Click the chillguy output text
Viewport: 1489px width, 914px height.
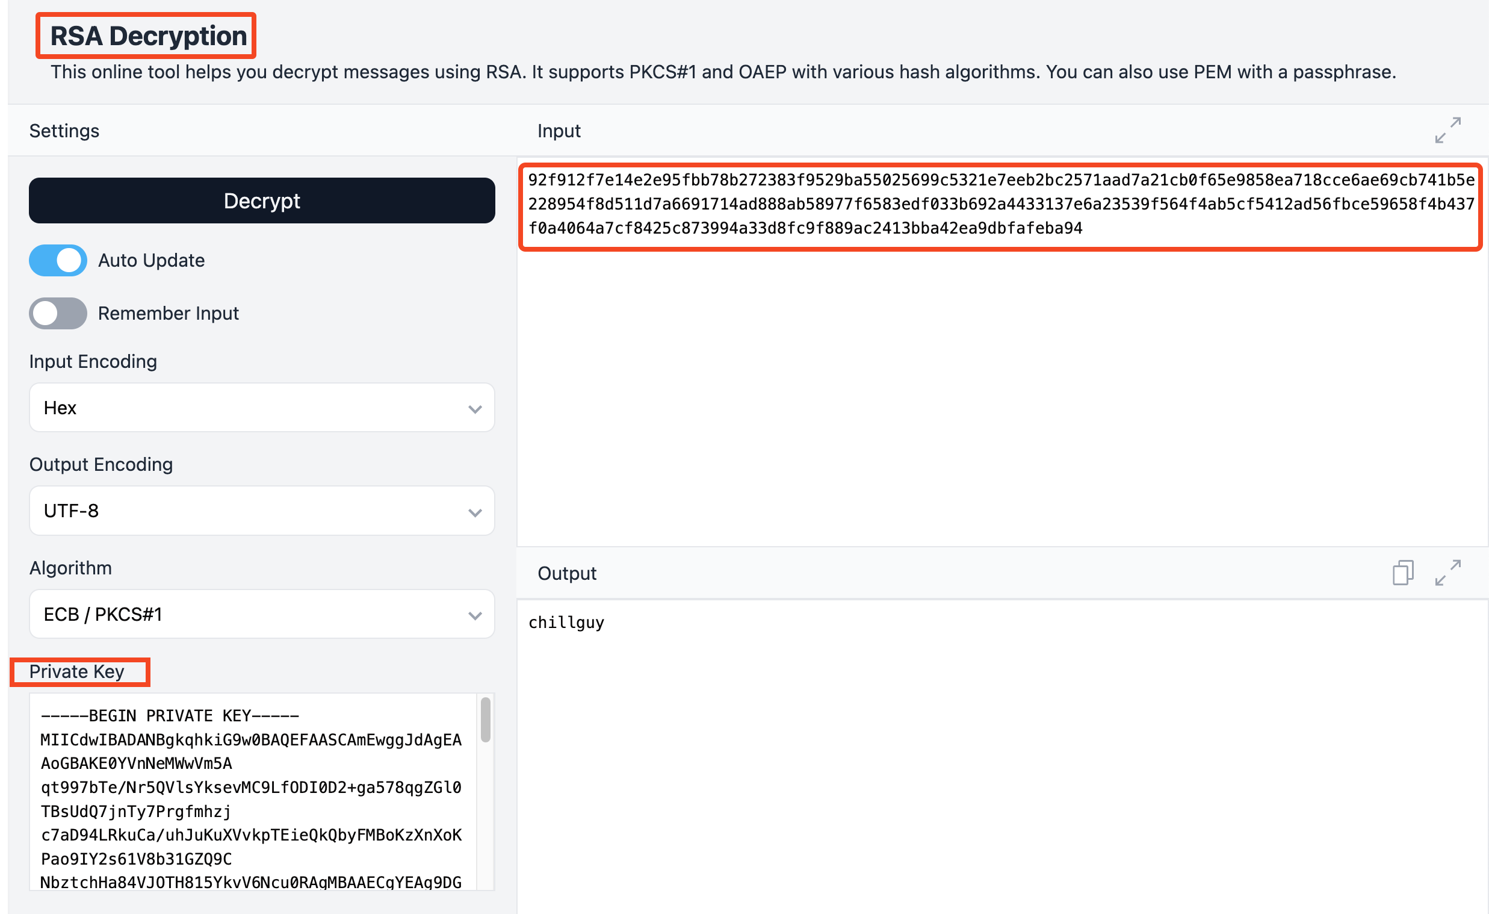[x=566, y=623]
